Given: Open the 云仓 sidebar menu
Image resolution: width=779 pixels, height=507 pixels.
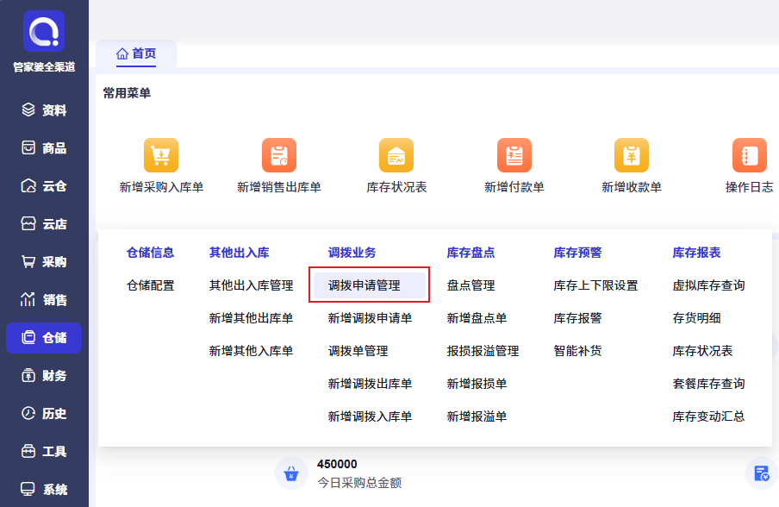Looking at the screenshot, I should tap(44, 186).
